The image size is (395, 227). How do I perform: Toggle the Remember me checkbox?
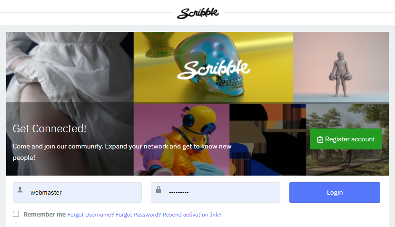(16, 214)
